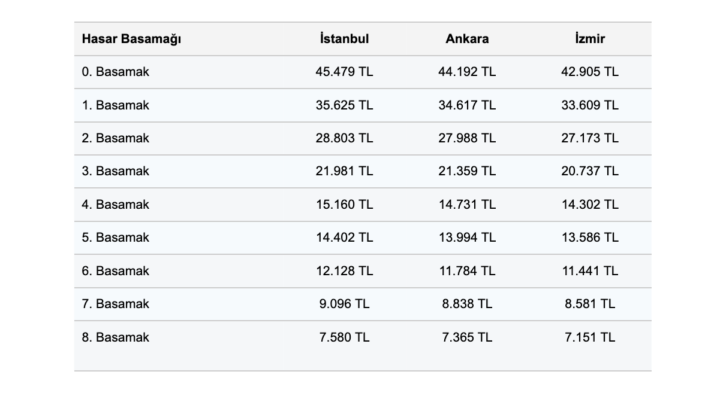Click the Ankara column header

pos(467,39)
